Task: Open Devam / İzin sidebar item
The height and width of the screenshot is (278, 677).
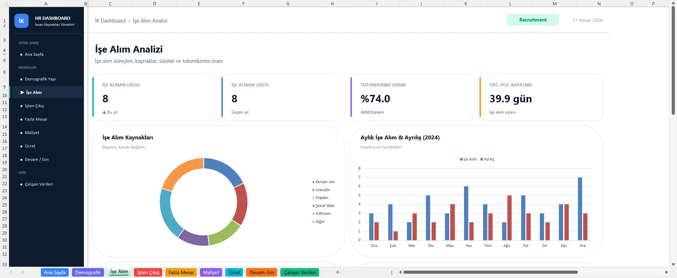Action: click(37, 159)
